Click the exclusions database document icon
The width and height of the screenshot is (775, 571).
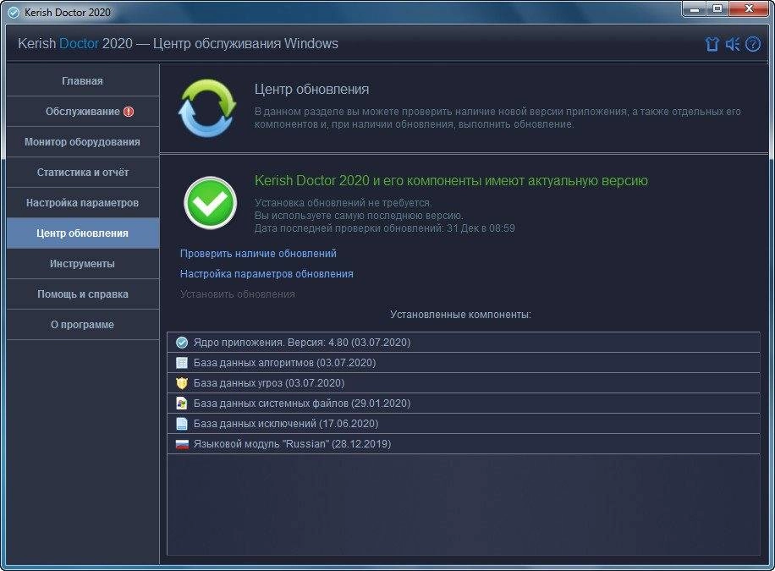(x=182, y=424)
